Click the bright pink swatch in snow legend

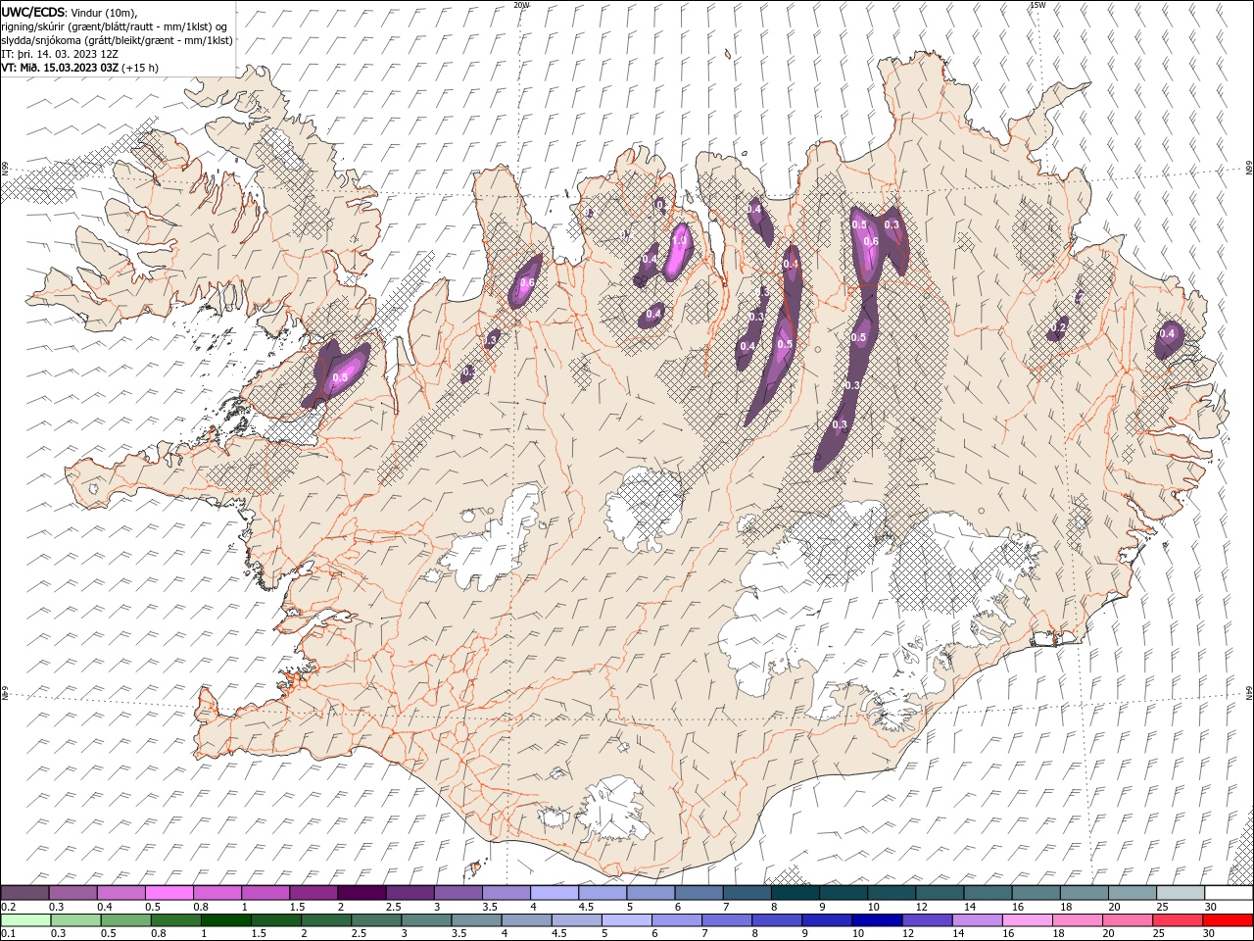169,893
